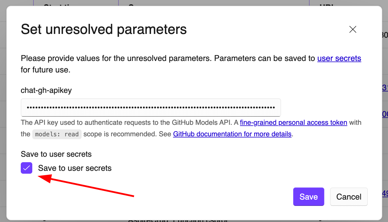Click the checkbox's Save to user secrets label
Image resolution: width=388 pixels, height=222 pixels.
(75, 168)
